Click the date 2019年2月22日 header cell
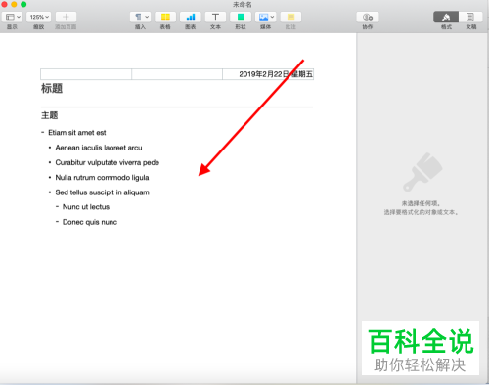This screenshot has width=489, height=385. point(268,74)
